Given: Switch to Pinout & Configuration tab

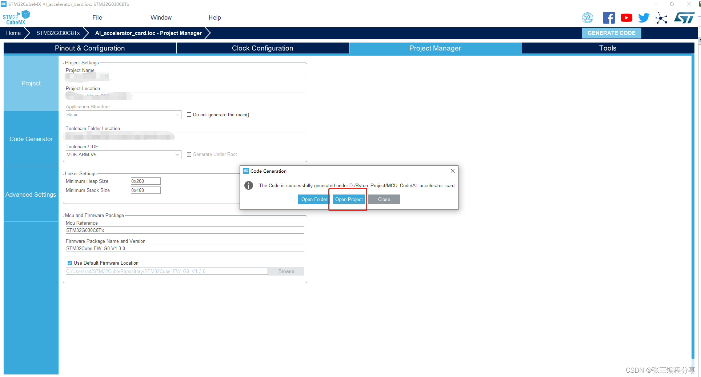Looking at the screenshot, I should (90, 48).
